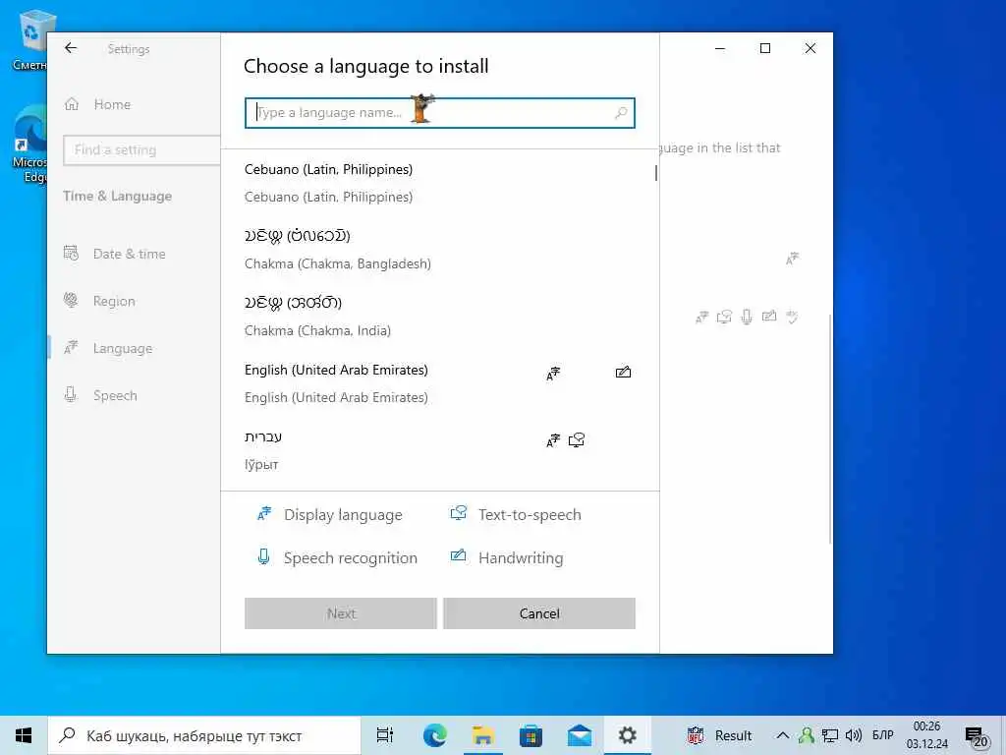This screenshot has height=755, width=1006.
Task: Click text-to-speech icon in Hebrew row
Action: coord(576,439)
